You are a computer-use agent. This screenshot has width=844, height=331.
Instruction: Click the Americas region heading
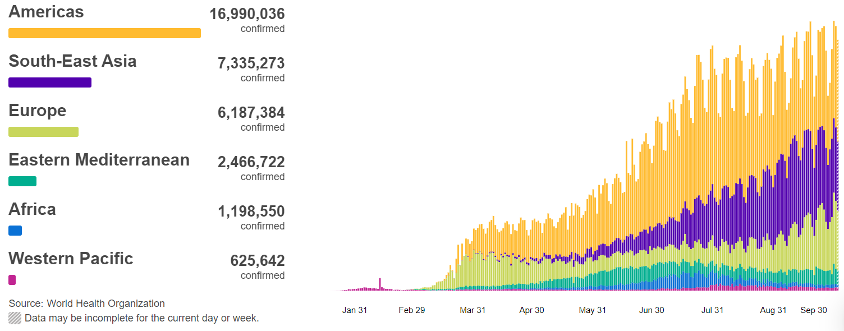[x=46, y=12]
